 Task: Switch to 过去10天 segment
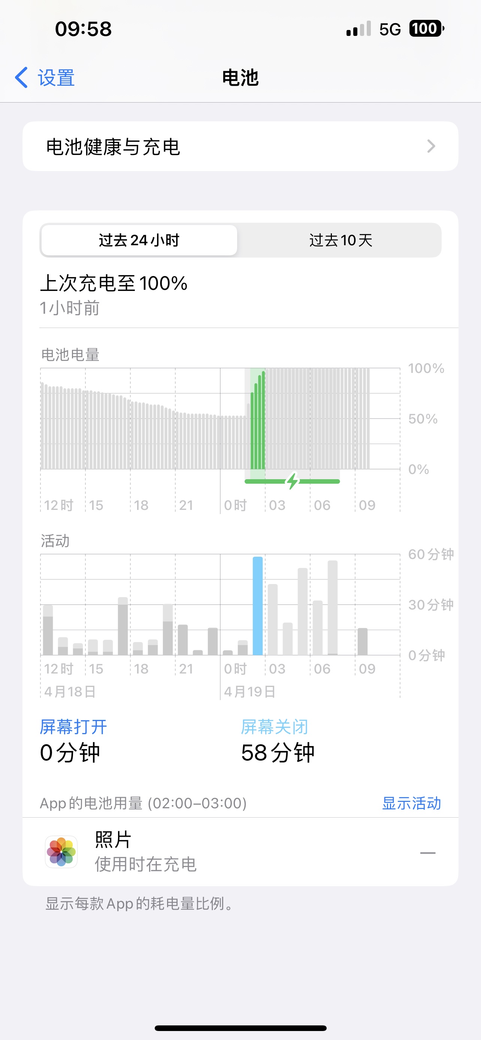click(341, 240)
